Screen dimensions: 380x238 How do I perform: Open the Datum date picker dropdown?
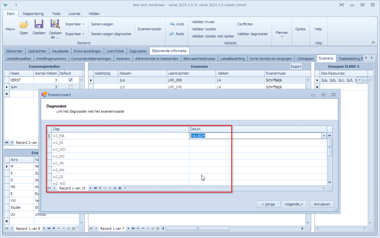(324, 136)
